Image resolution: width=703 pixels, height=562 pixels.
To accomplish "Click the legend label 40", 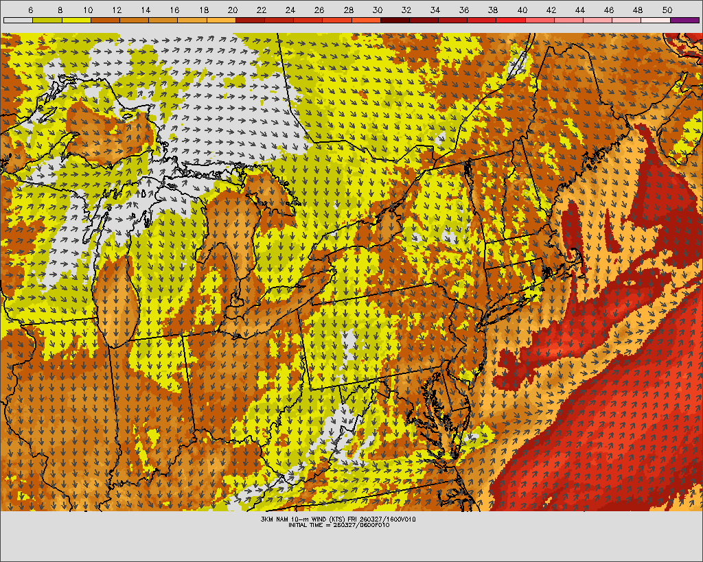I will coord(522,10).
